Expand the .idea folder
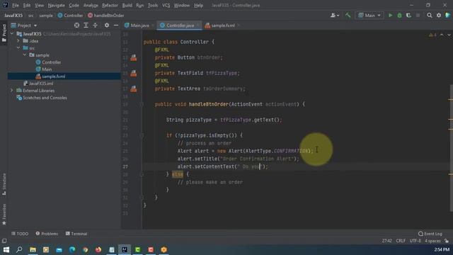Image resolution: width=453 pixels, height=255 pixels. pos(18,41)
